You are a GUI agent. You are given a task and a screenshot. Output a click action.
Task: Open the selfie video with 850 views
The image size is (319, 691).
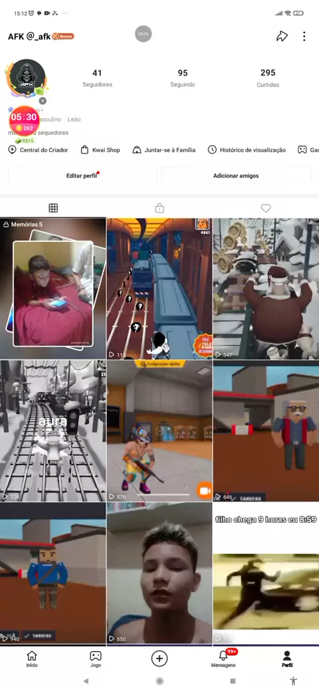pos(159,573)
